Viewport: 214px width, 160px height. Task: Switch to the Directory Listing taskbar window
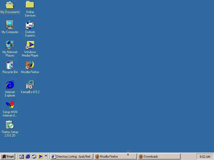click(72, 157)
